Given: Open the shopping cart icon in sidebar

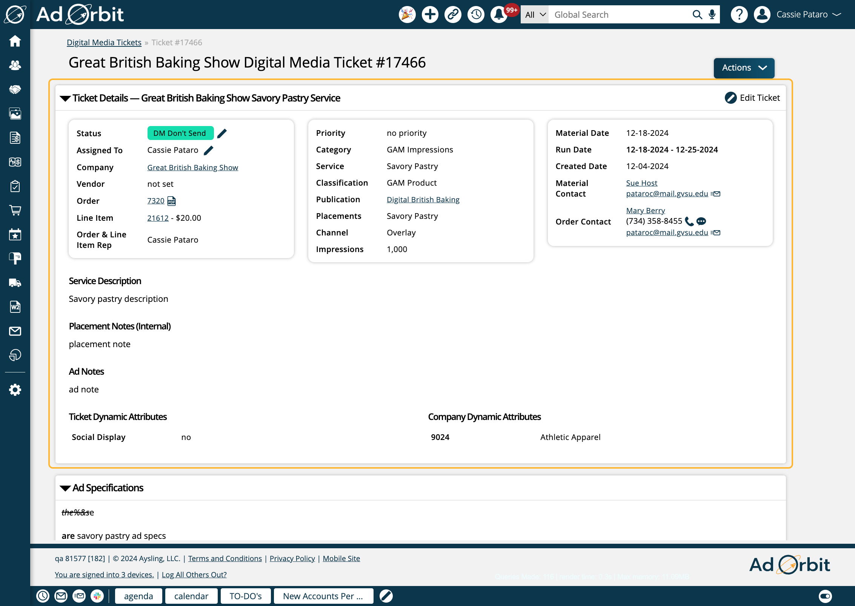Looking at the screenshot, I should [15, 210].
